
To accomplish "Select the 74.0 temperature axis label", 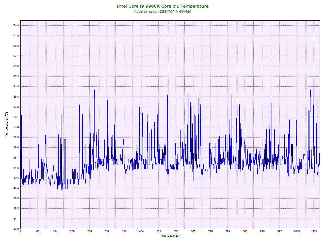I will (16, 25).
